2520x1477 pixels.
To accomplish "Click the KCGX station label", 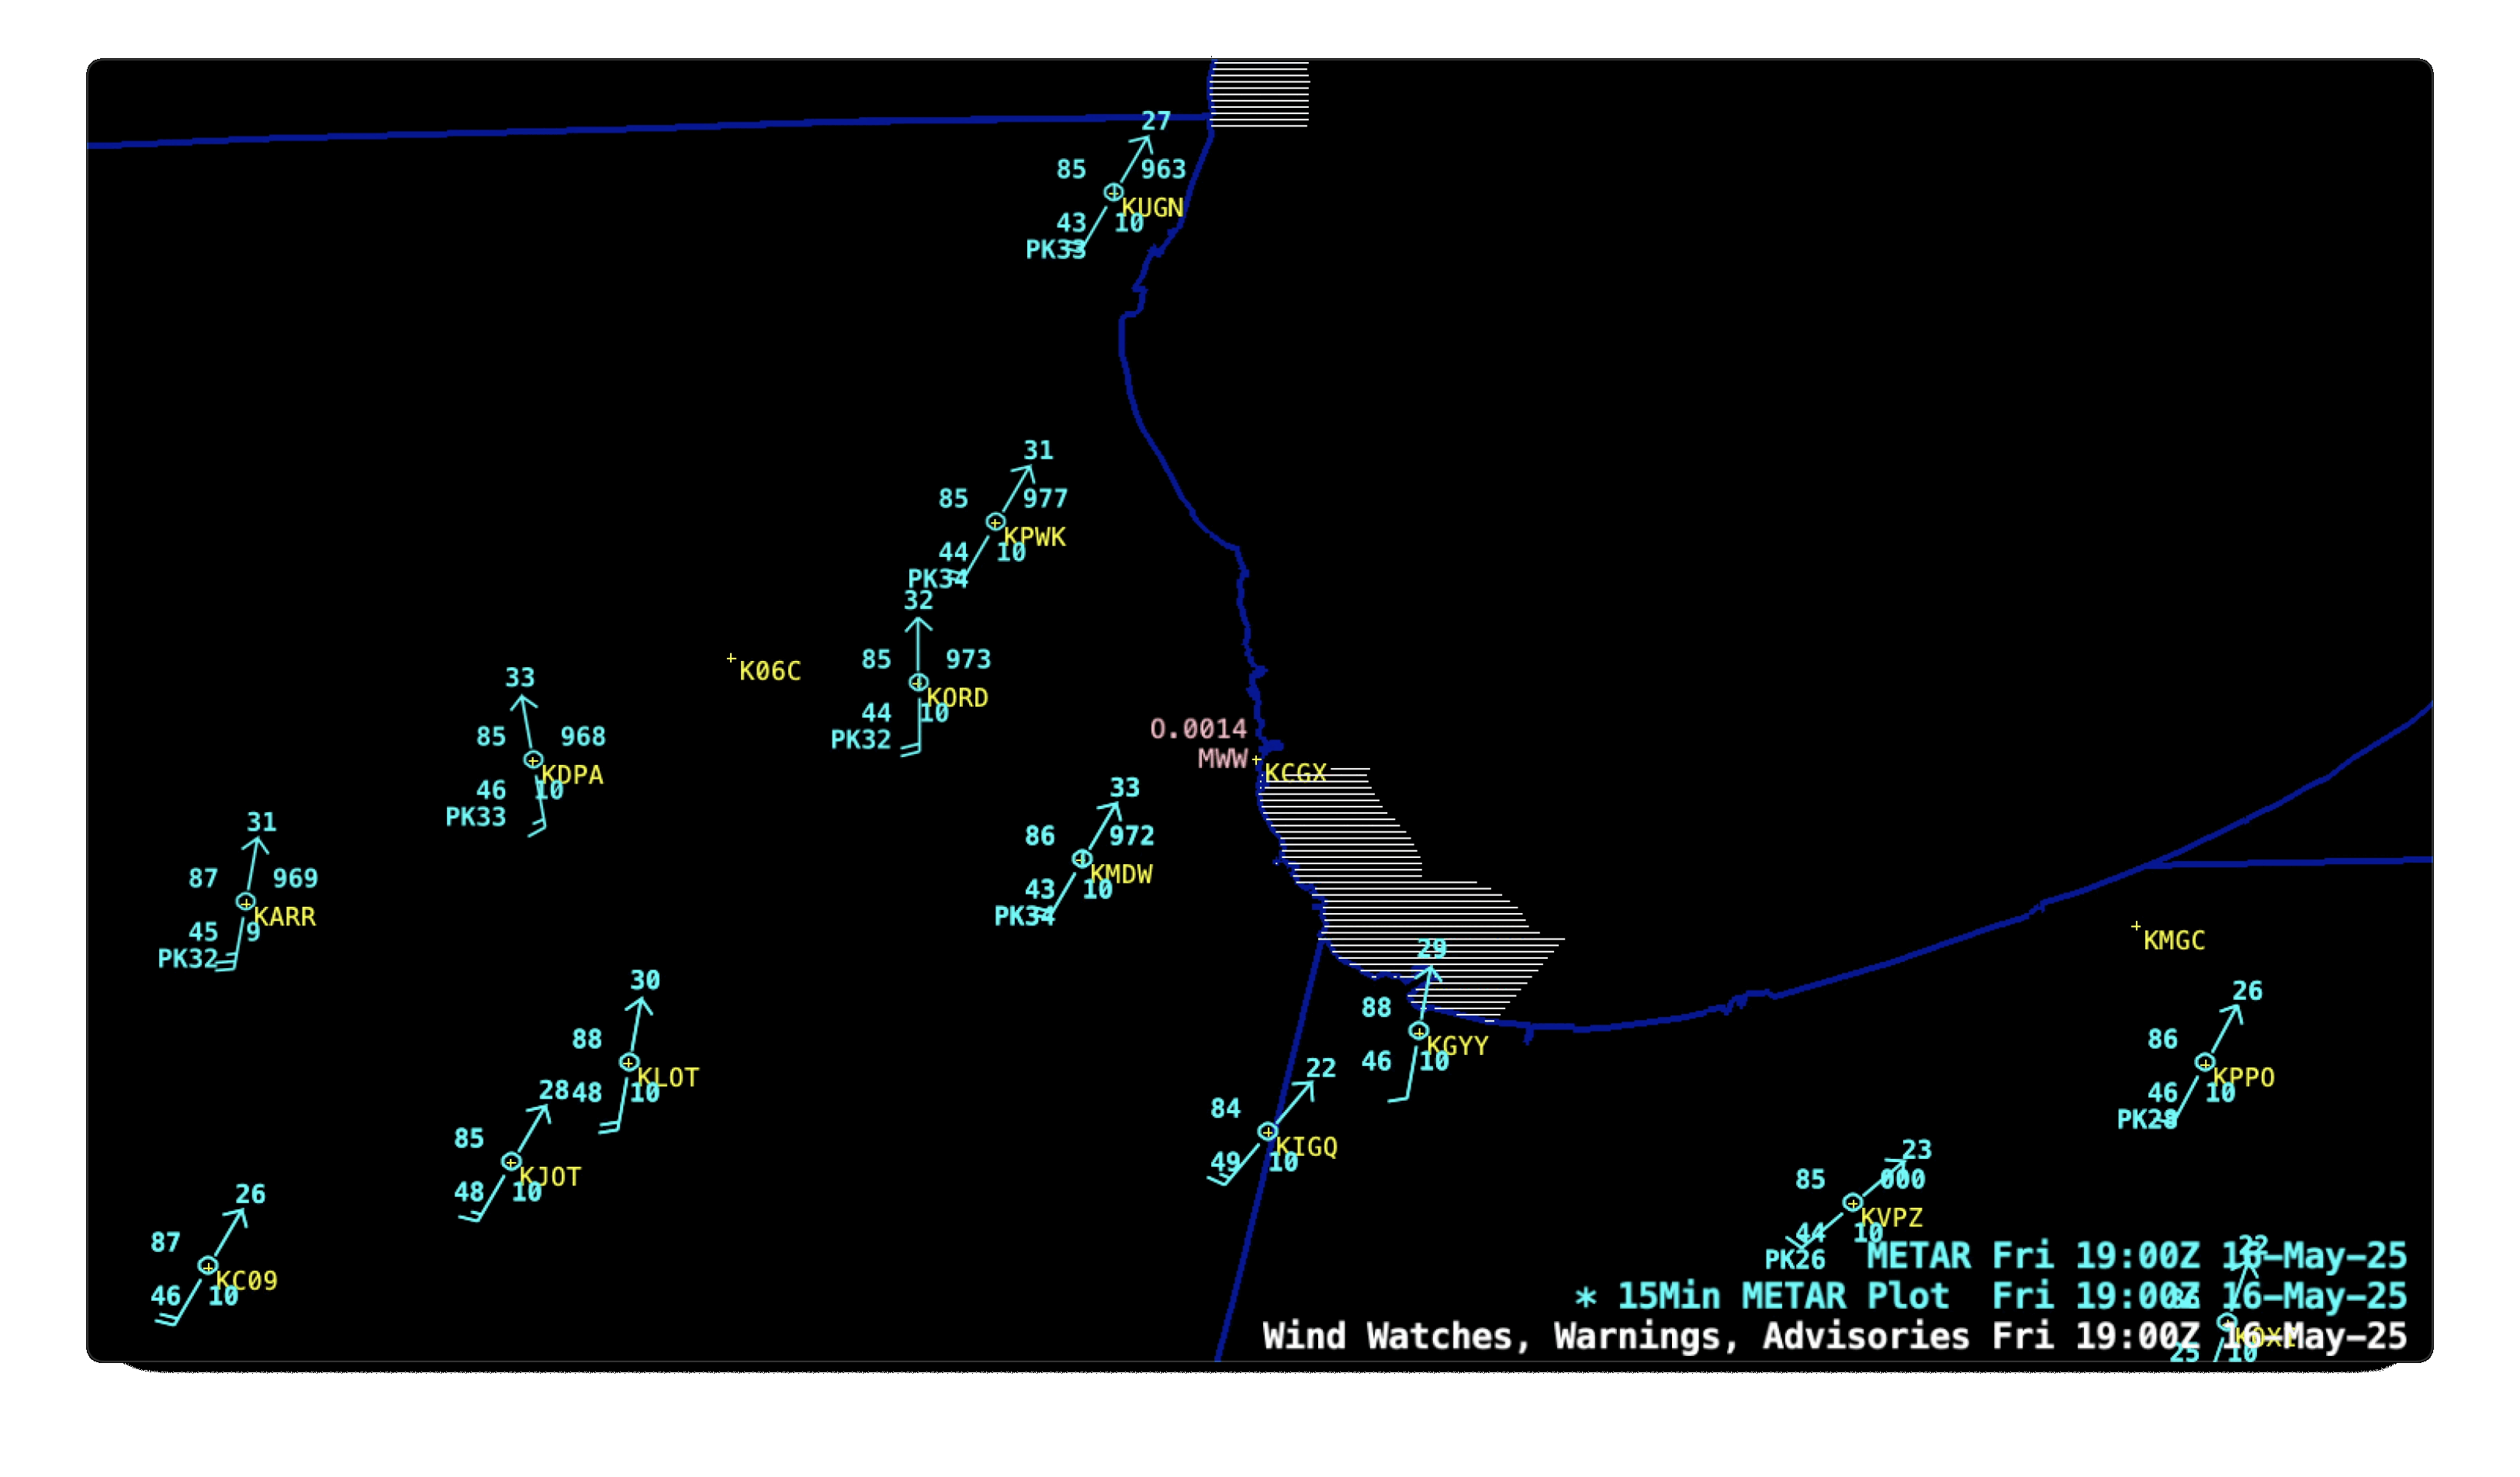I will pyautogui.click(x=1295, y=773).
